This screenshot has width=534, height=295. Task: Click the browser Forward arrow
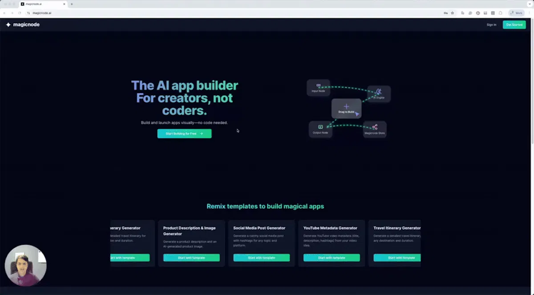(12, 13)
